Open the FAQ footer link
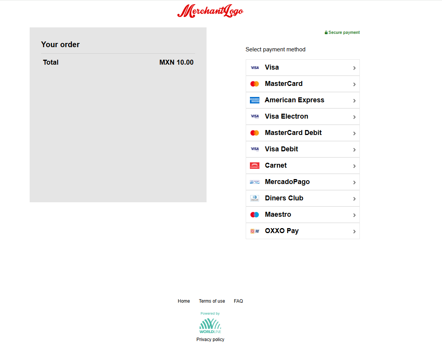Image resolution: width=442 pixels, height=346 pixels. point(238,301)
